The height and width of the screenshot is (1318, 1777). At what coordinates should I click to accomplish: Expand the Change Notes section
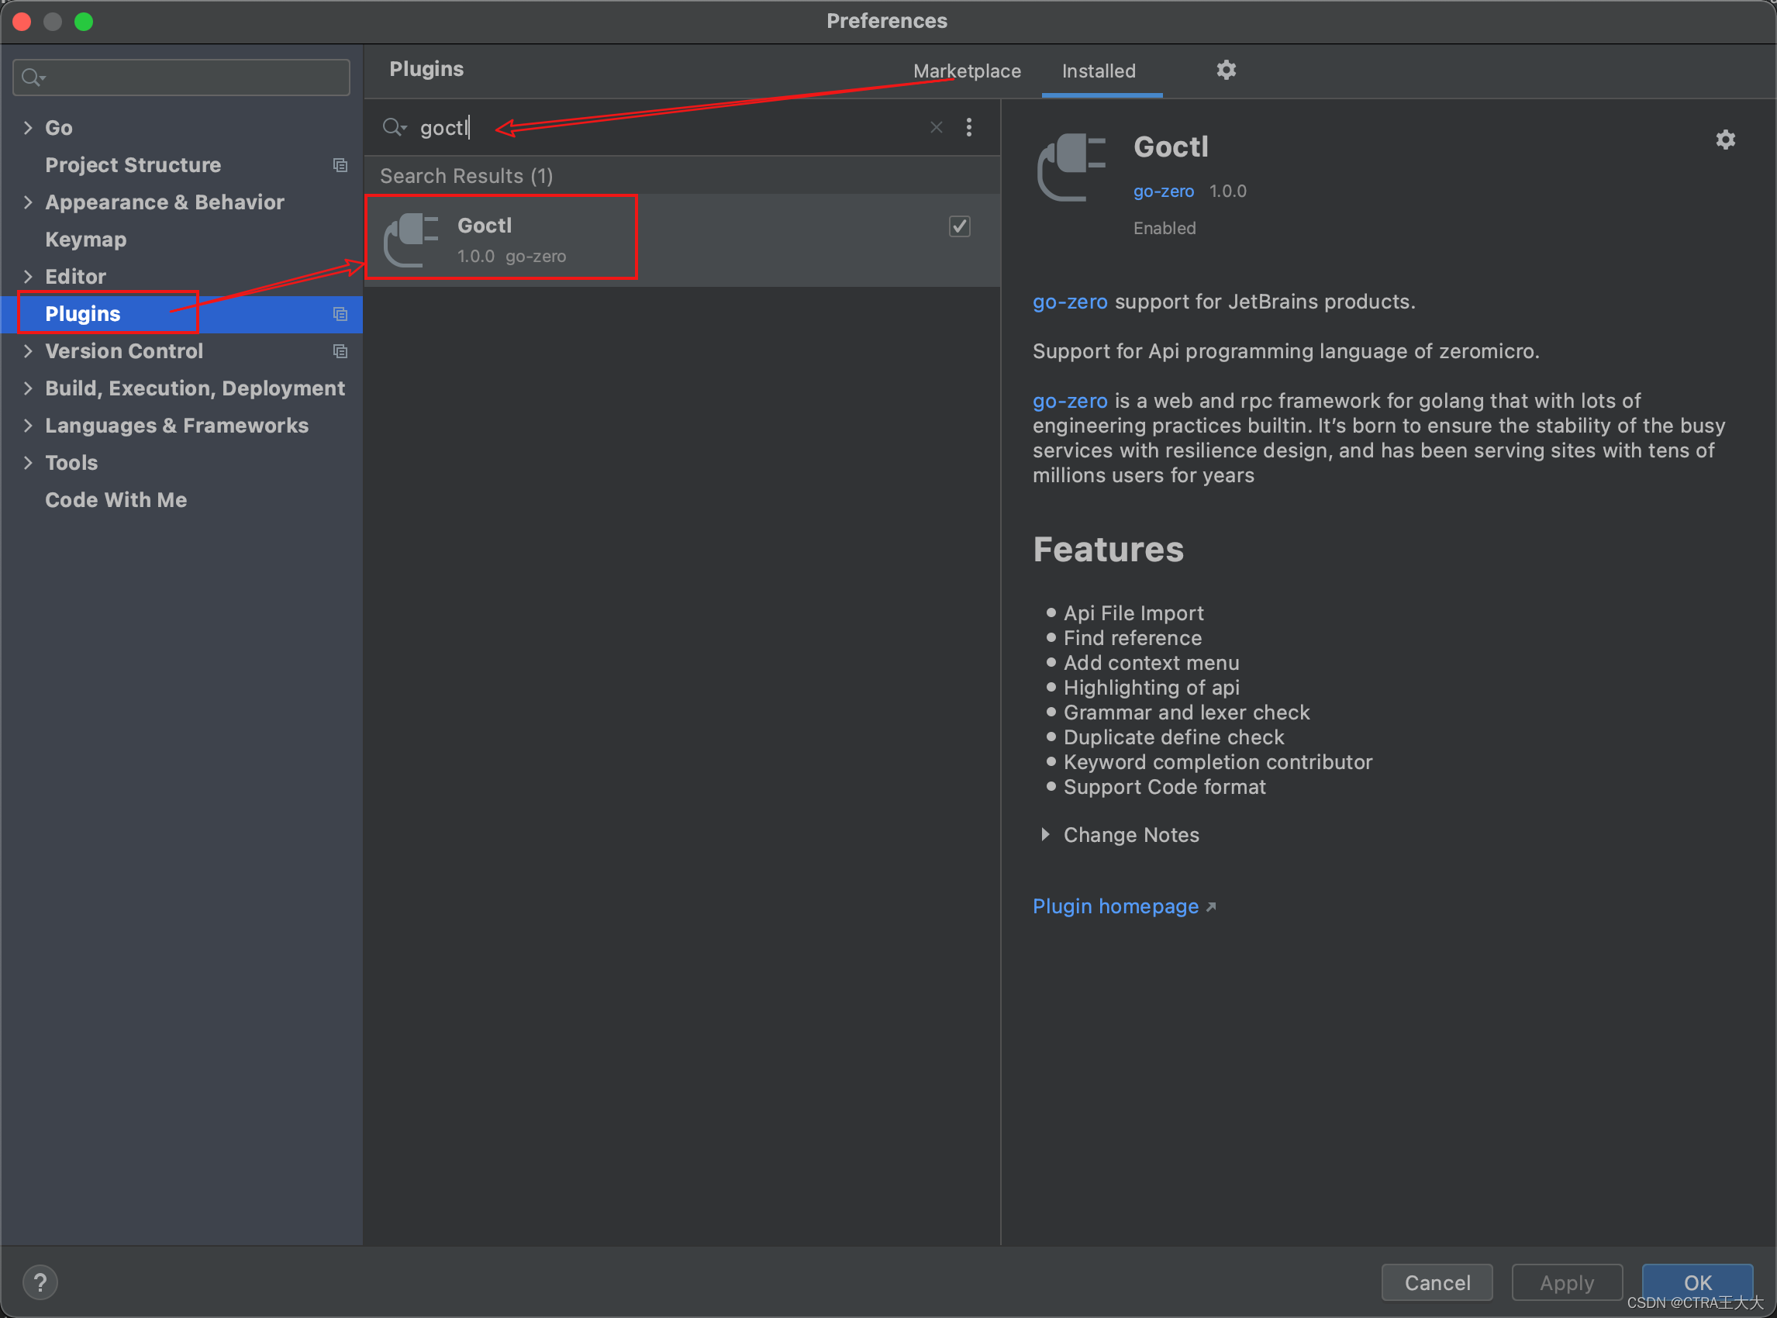(x=1045, y=834)
